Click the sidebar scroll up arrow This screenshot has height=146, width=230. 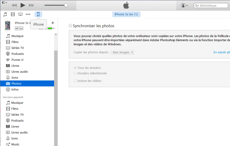56,34
